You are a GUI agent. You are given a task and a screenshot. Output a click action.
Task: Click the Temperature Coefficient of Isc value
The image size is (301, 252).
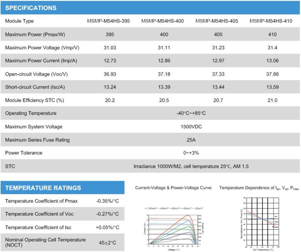pos(107,227)
